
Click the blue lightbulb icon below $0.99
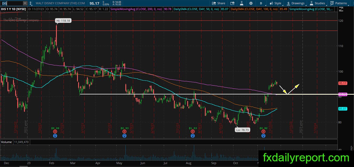point(55,136)
